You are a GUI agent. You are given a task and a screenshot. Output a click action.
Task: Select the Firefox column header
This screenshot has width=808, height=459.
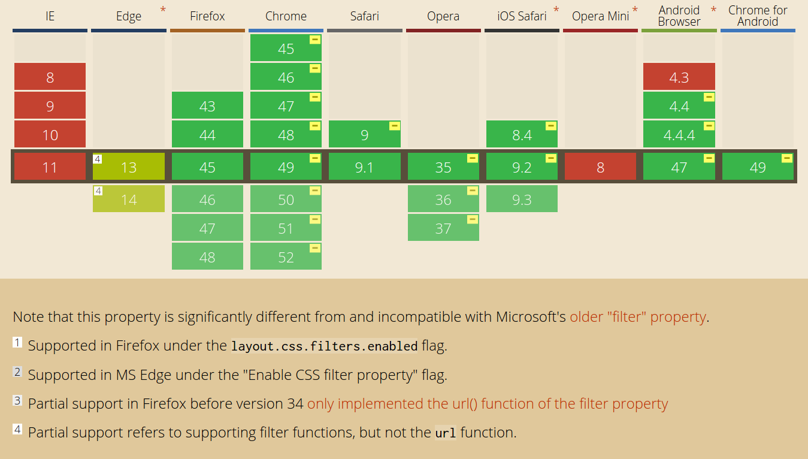click(x=207, y=16)
